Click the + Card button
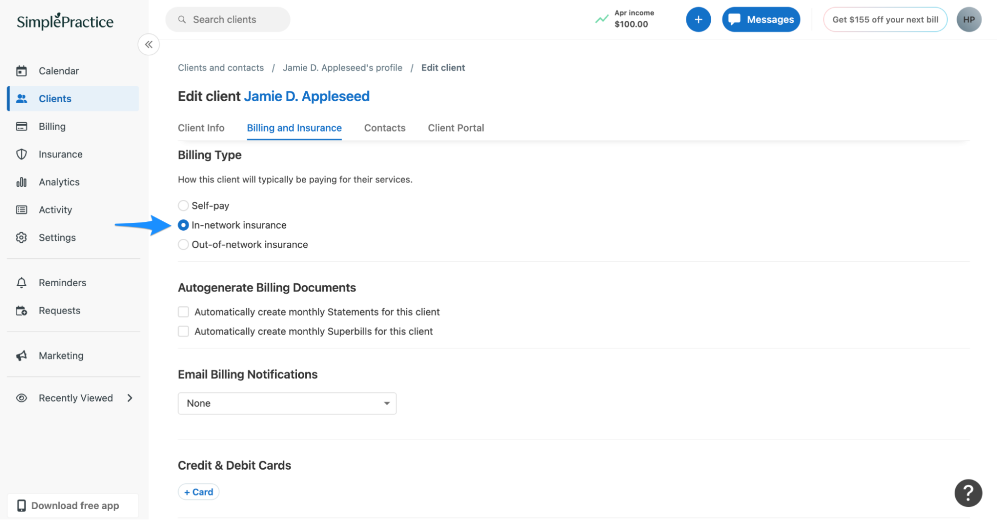Viewport: 997px width, 520px height. [x=199, y=492]
